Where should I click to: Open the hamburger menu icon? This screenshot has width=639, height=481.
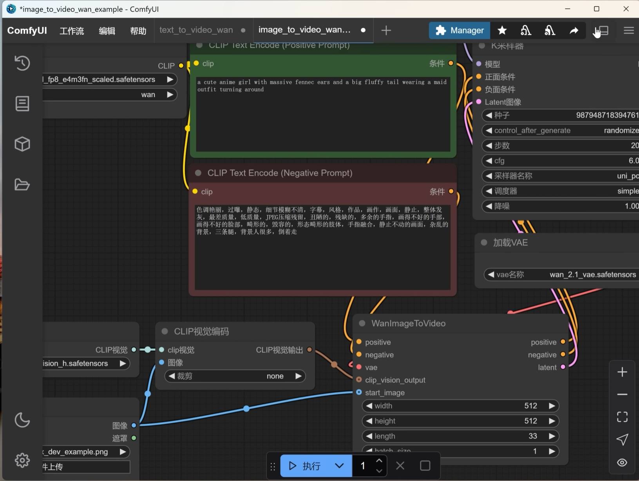pyautogui.click(x=629, y=30)
